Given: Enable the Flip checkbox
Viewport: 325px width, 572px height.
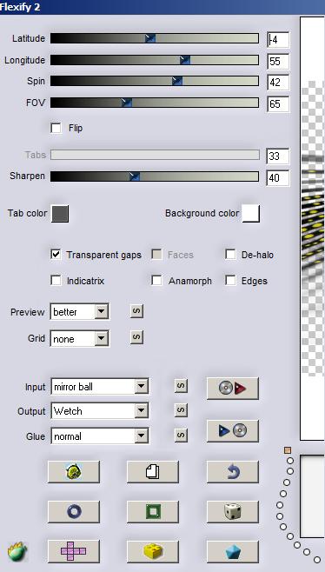Looking at the screenshot, I should click(56, 128).
